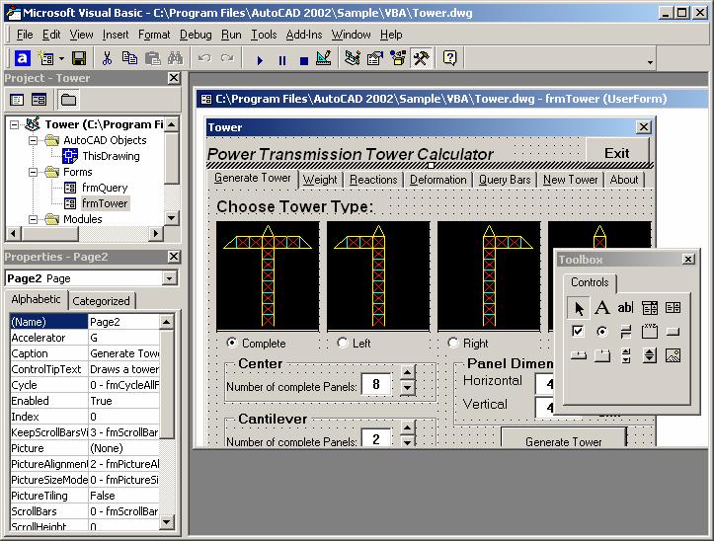Select the ToggleButton control in the Toolbox

pyautogui.click(x=626, y=332)
